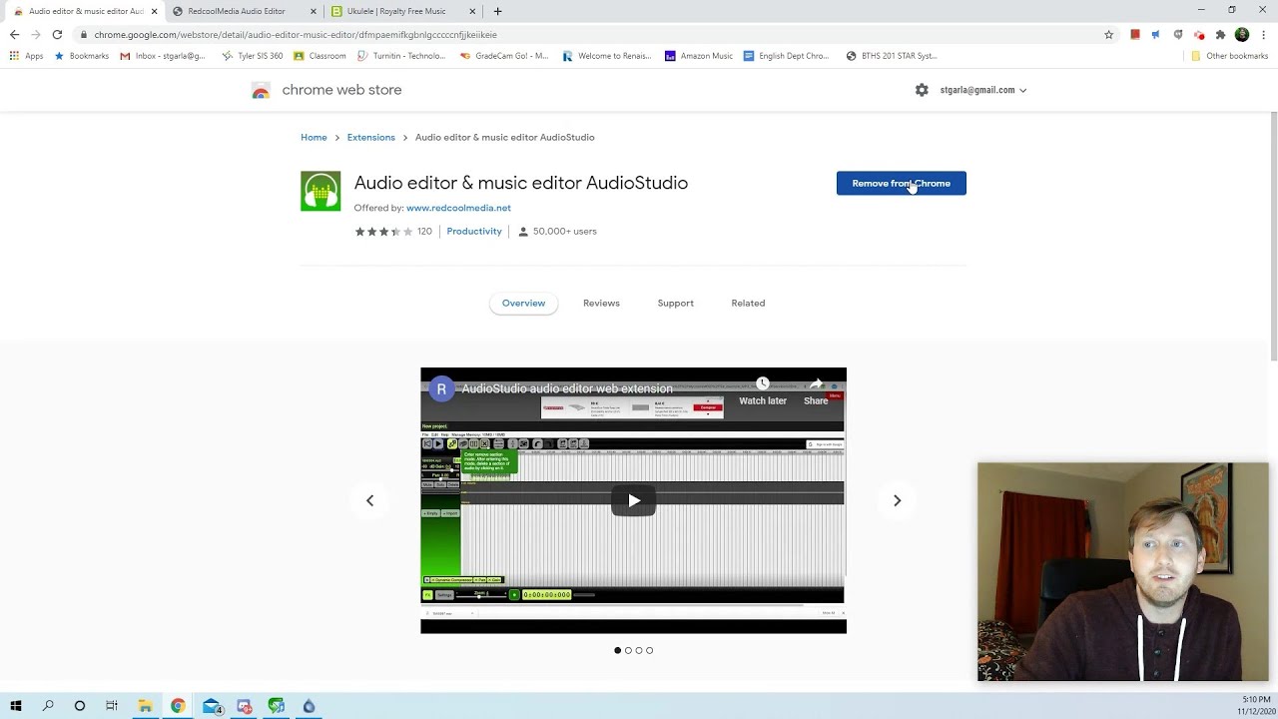Open the AudioStudio extension logo icon
The image size is (1278, 719).
320,191
